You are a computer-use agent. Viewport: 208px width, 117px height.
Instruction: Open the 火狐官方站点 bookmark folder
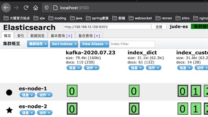pyautogui.click(x=17, y=18)
